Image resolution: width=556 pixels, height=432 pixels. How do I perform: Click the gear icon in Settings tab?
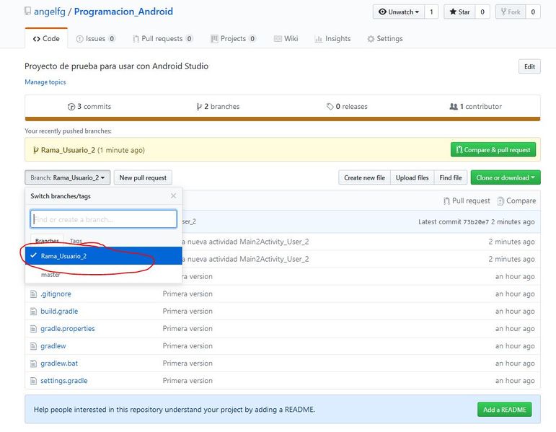tap(371, 39)
